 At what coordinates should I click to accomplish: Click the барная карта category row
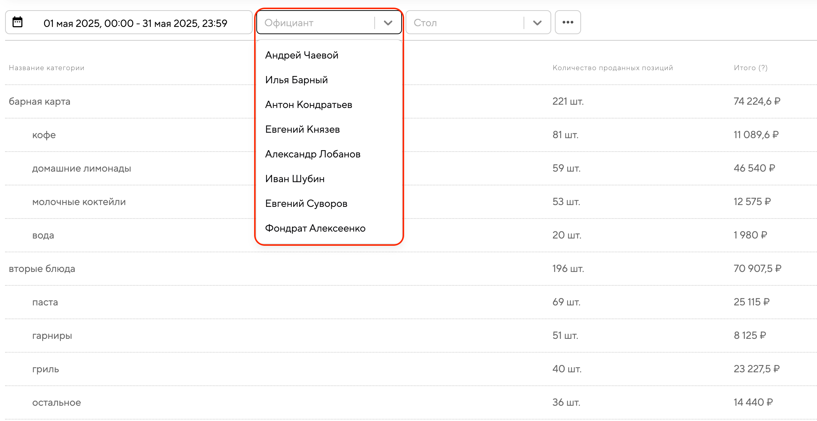click(x=40, y=101)
